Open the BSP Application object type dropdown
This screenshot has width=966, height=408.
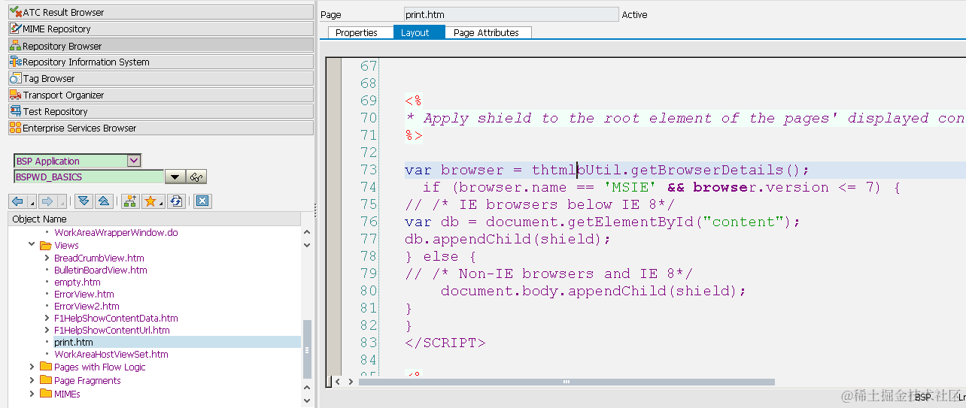[x=134, y=160]
